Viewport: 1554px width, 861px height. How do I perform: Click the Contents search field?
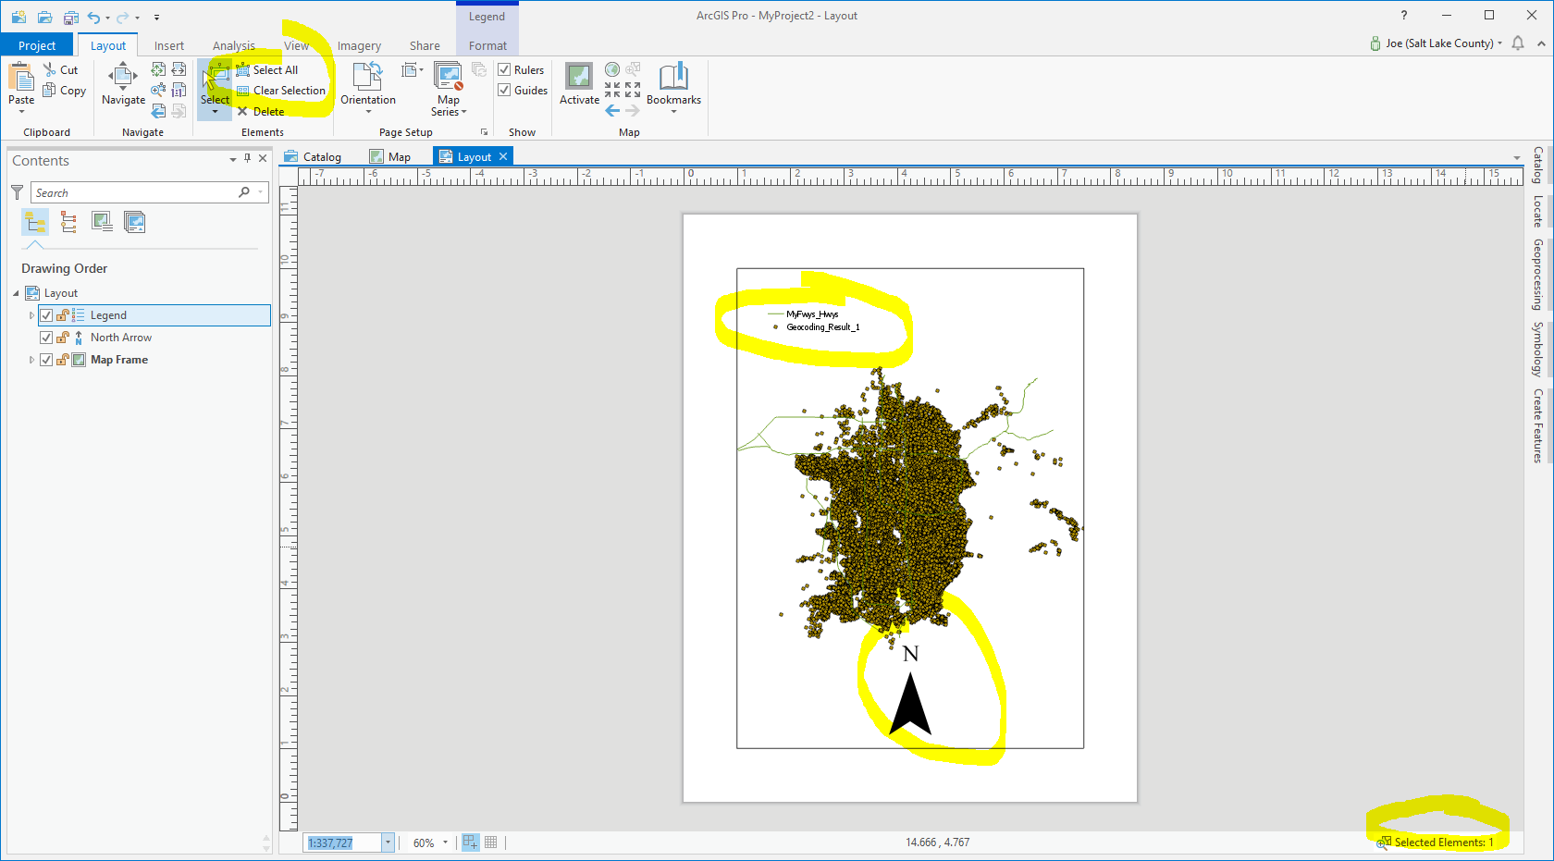(x=134, y=192)
